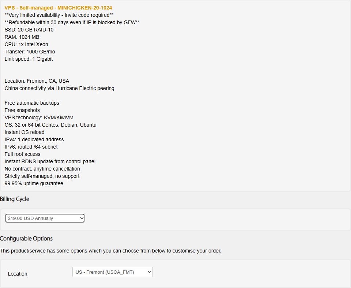
Task: Click the 99.95% uptime guarantee line
Action: pos(34,183)
